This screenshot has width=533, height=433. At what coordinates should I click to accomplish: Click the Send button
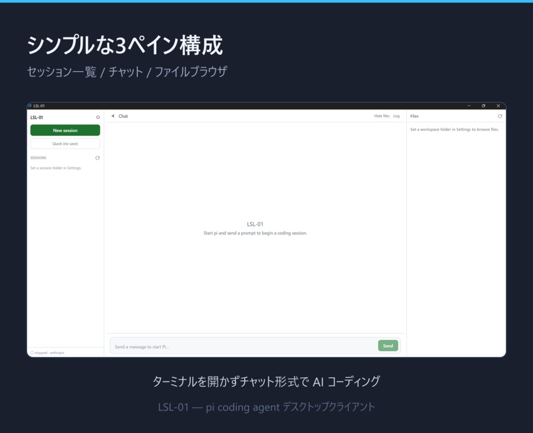tap(388, 346)
